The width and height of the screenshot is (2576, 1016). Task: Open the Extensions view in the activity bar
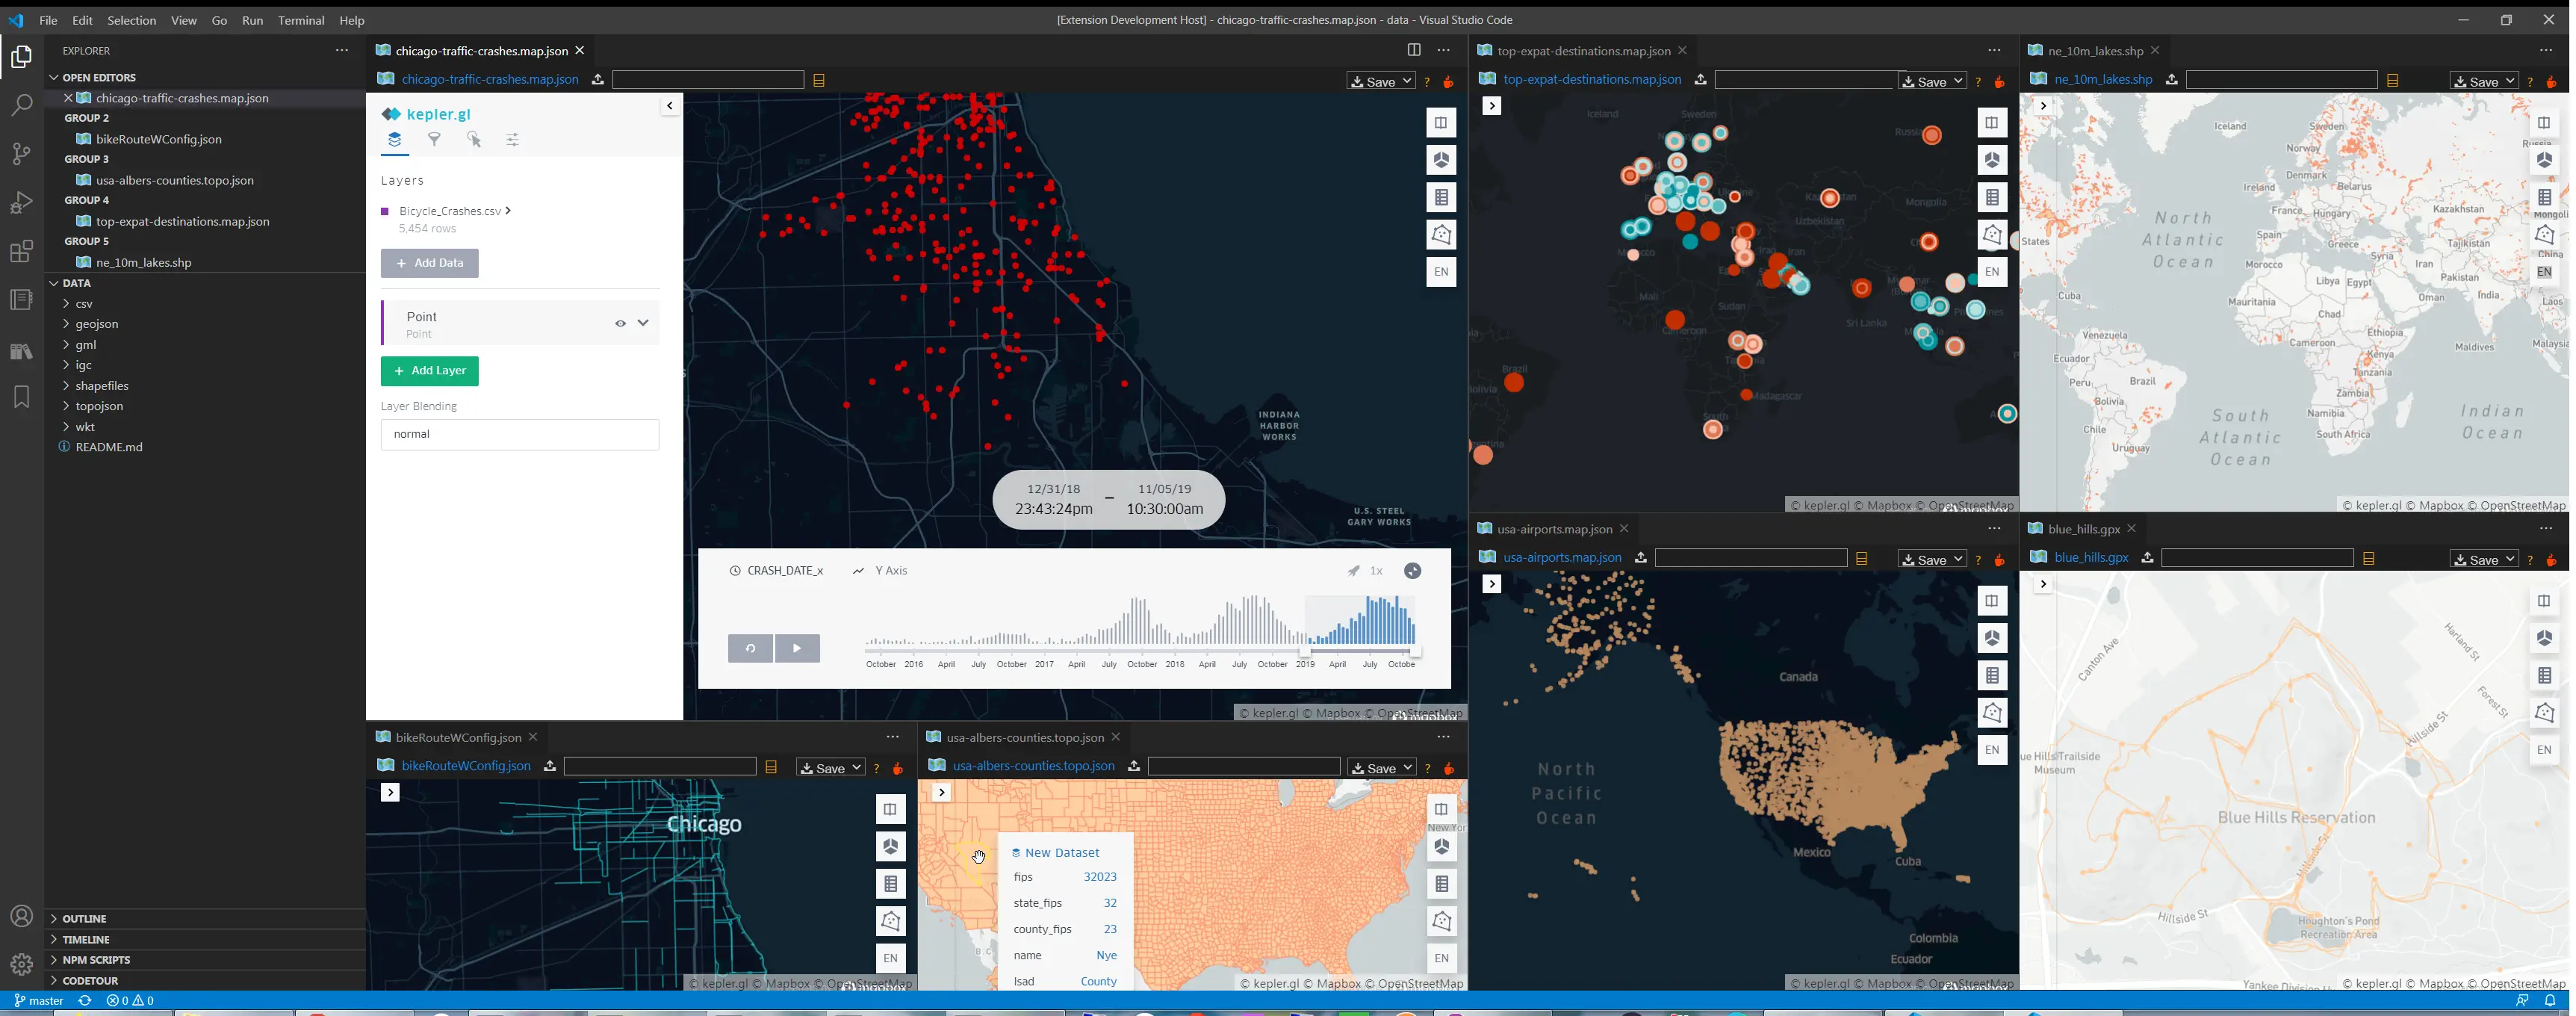(x=21, y=252)
